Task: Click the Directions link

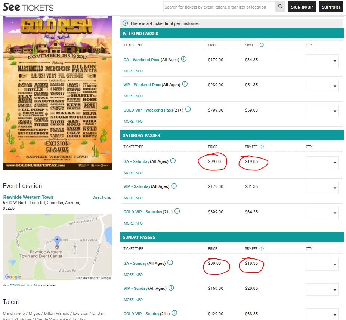Action: [102, 197]
